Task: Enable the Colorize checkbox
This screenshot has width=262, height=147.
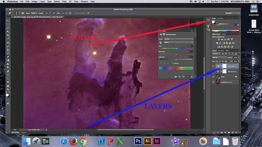Action: tap(172, 63)
